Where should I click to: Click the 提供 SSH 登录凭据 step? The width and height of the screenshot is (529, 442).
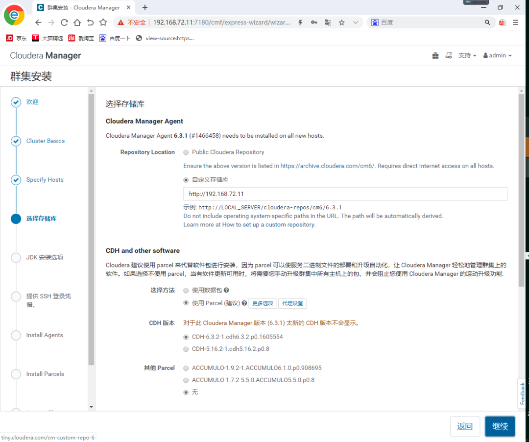[48, 300]
